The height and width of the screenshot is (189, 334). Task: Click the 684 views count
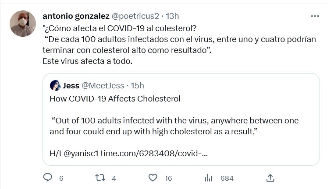pyautogui.click(x=227, y=178)
